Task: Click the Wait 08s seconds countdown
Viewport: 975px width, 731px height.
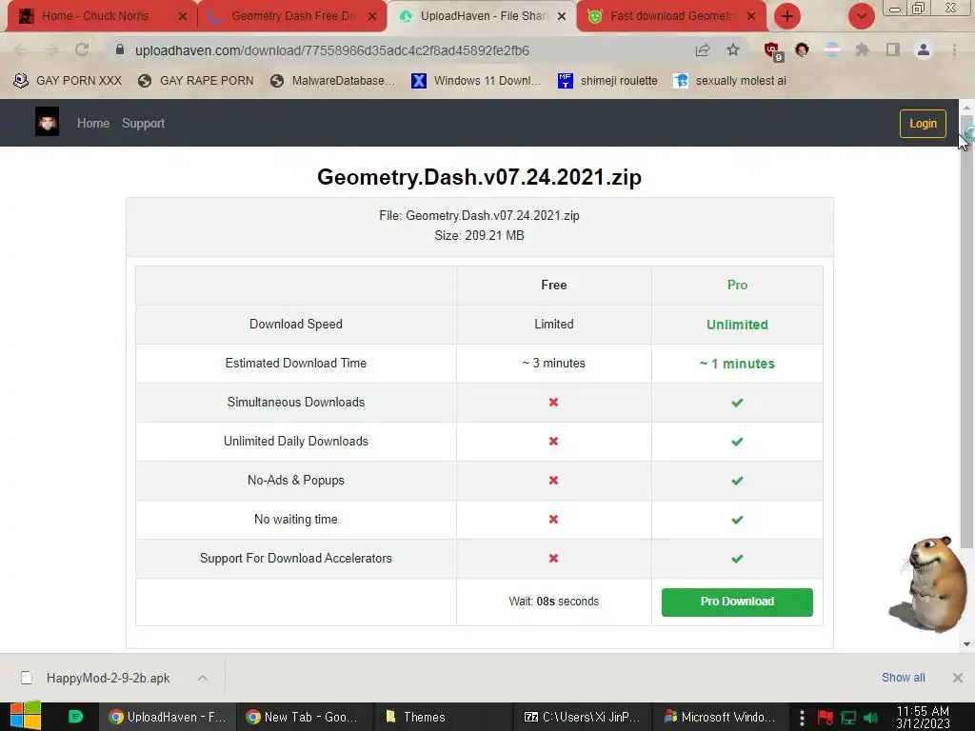Action: pyautogui.click(x=553, y=602)
